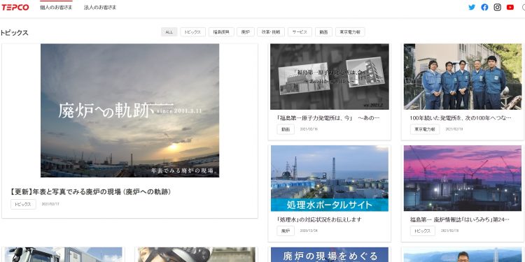The width and height of the screenshot is (525, 262).
Task: Open 廃炉への軌跡 featured image
Action: click(130, 110)
